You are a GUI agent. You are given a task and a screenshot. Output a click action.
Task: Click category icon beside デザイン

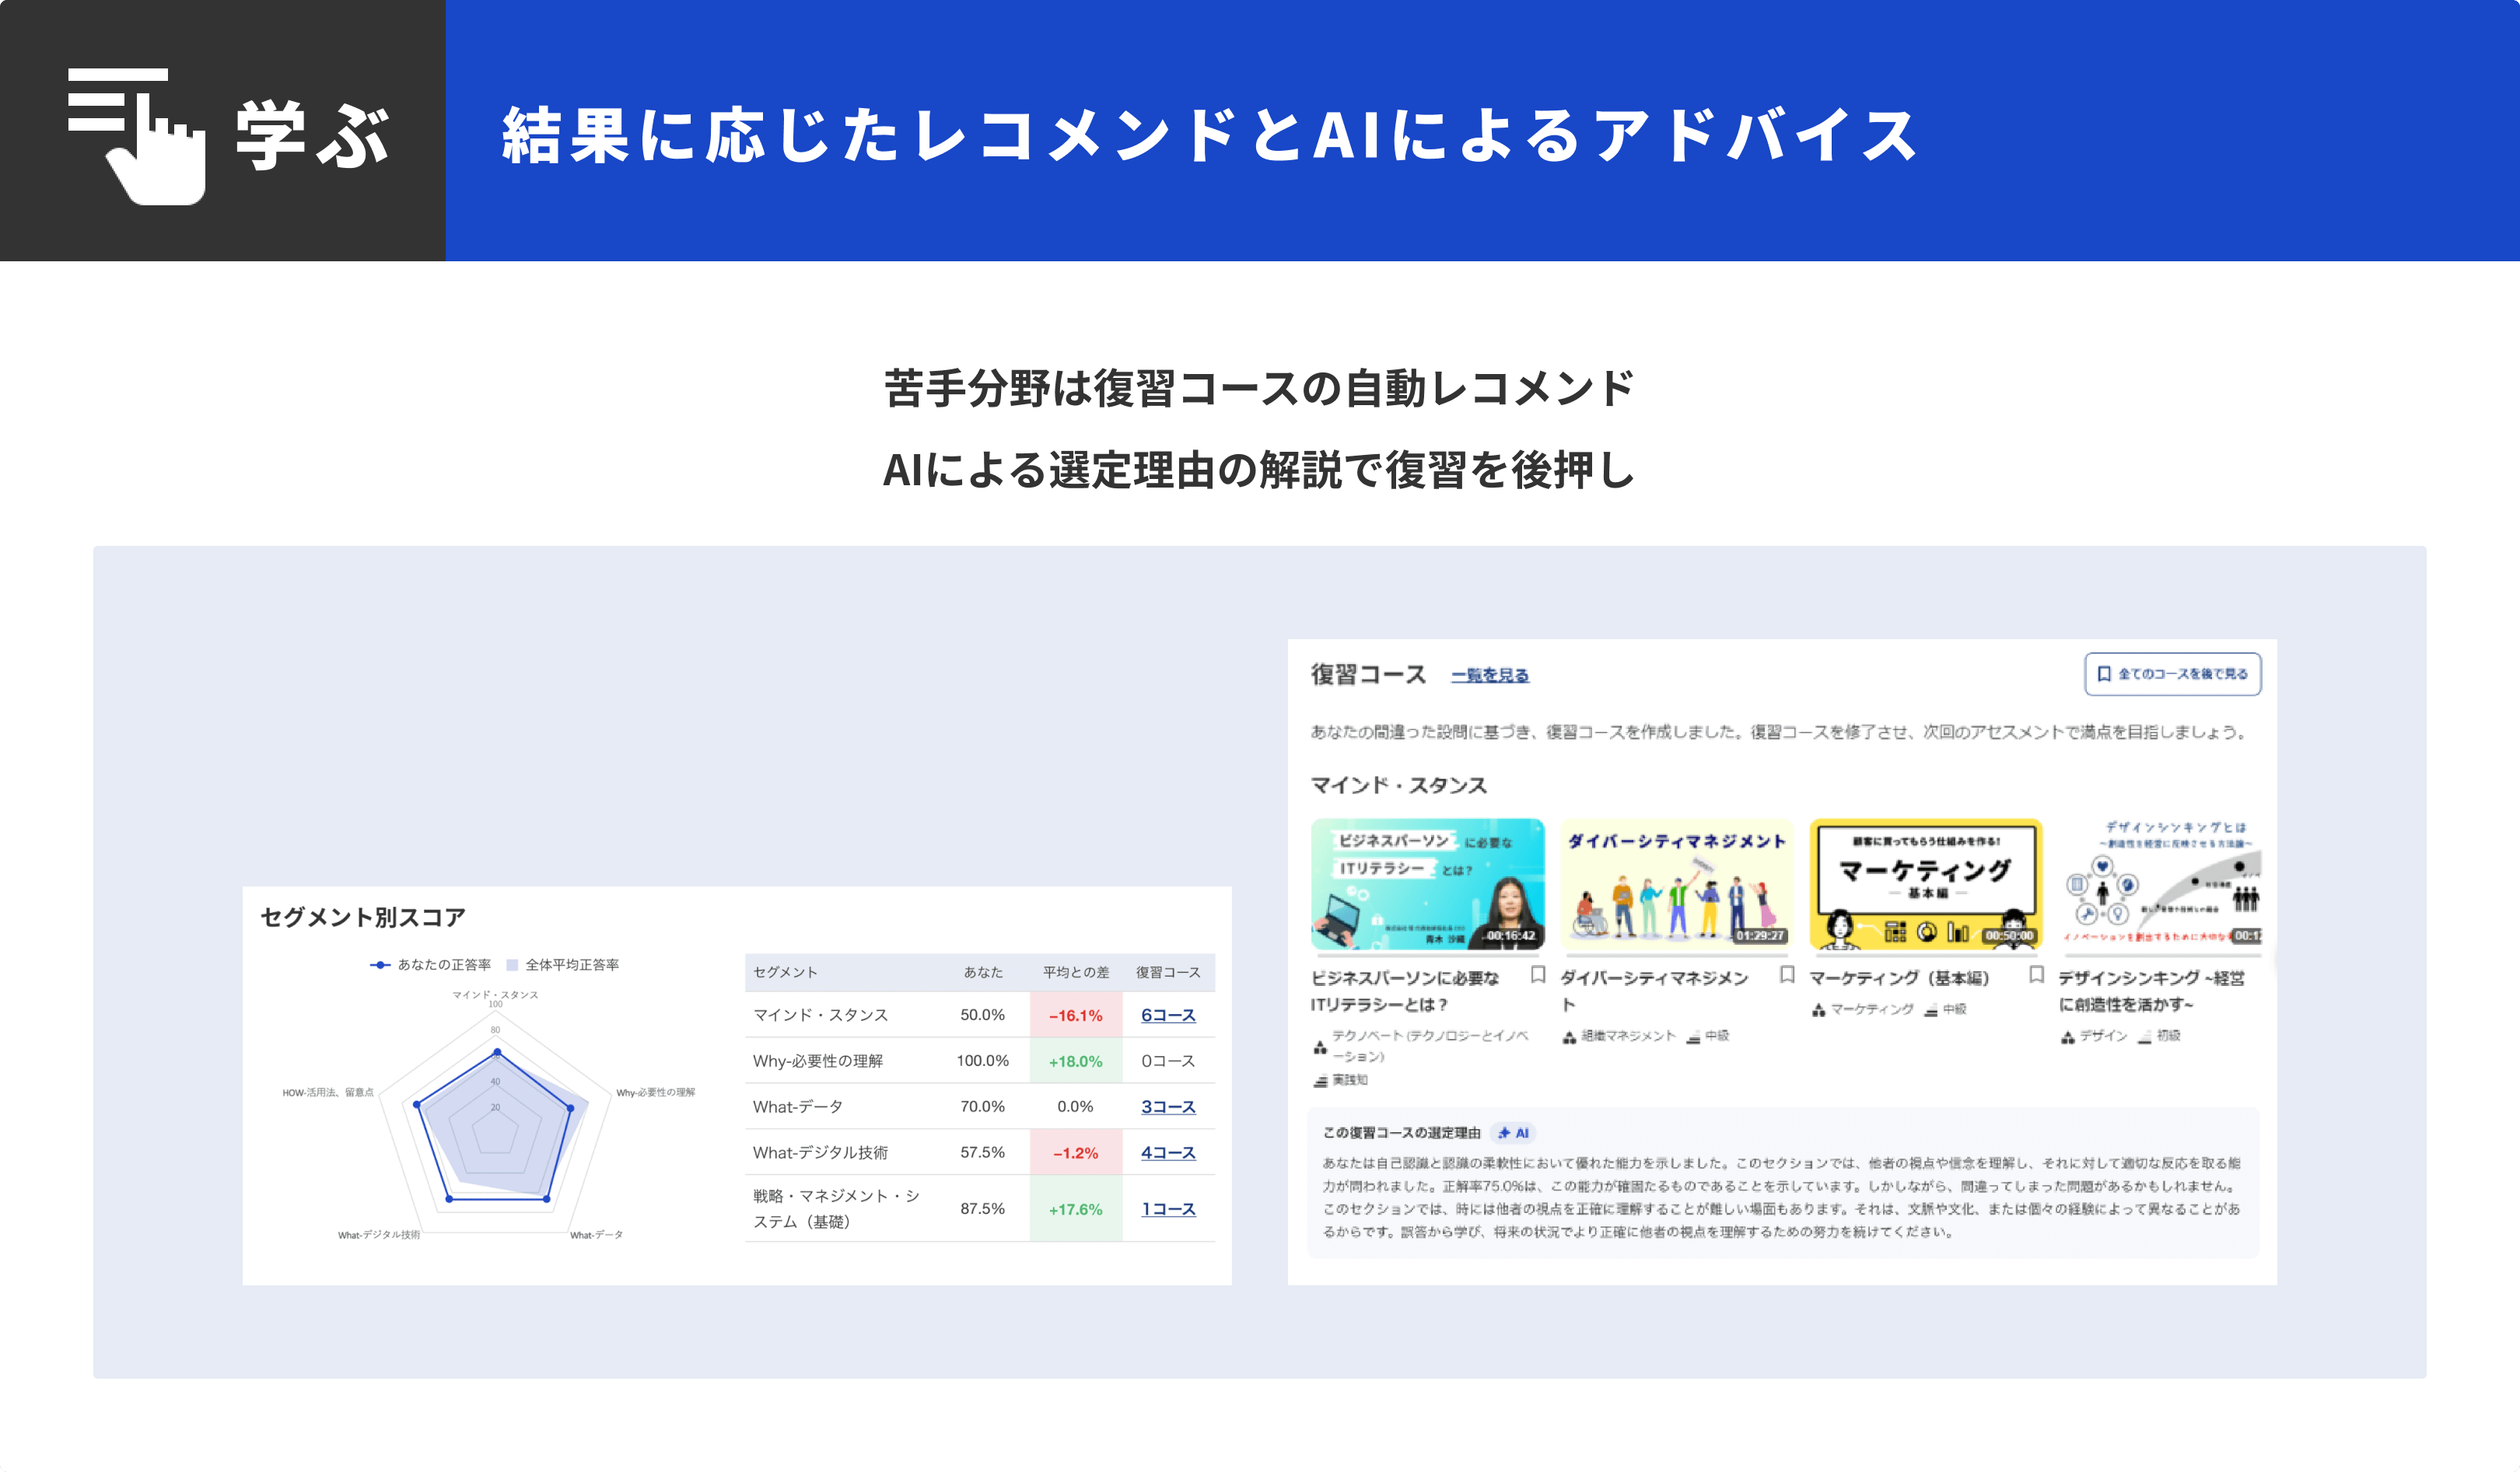(x=2068, y=1037)
